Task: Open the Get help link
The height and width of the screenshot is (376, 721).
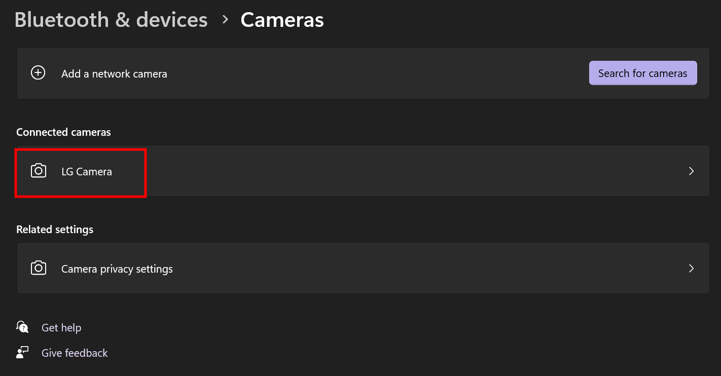Action: tap(61, 328)
